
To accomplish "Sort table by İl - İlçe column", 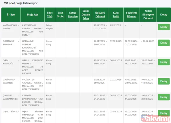I will click(x=11, y=15).
